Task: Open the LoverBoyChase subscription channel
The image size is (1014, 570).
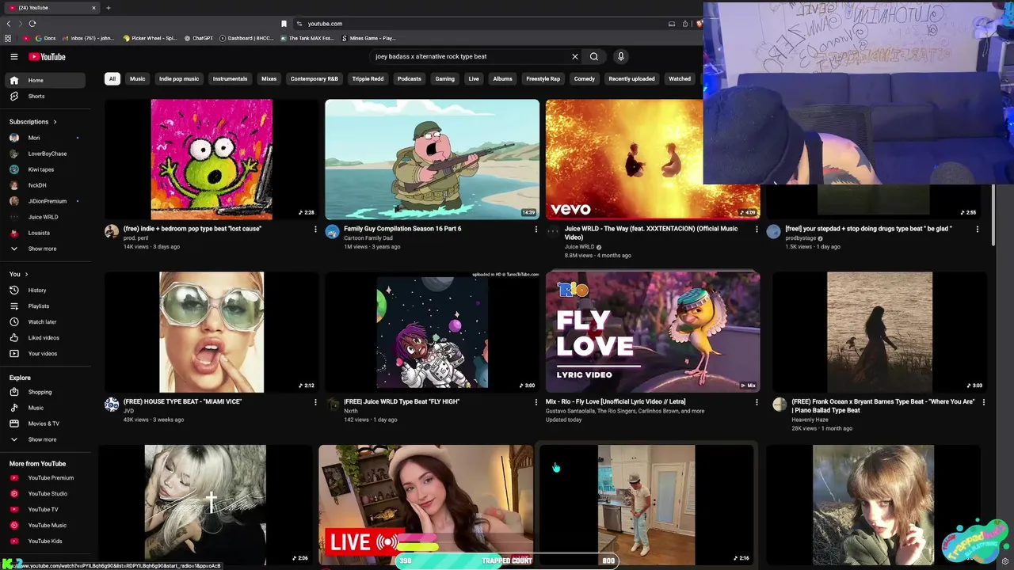Action: (x=44, y=154)
